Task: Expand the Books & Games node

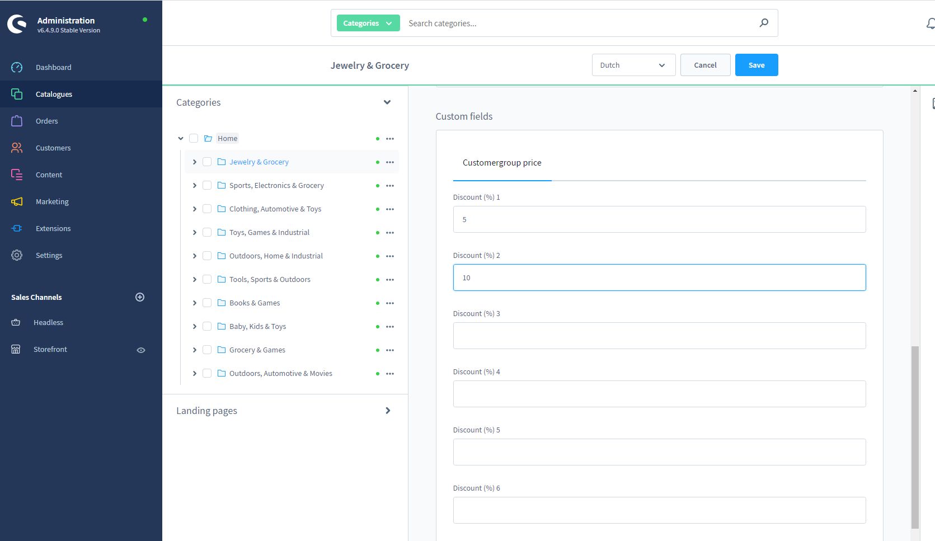Action: [x=194, y=303]
